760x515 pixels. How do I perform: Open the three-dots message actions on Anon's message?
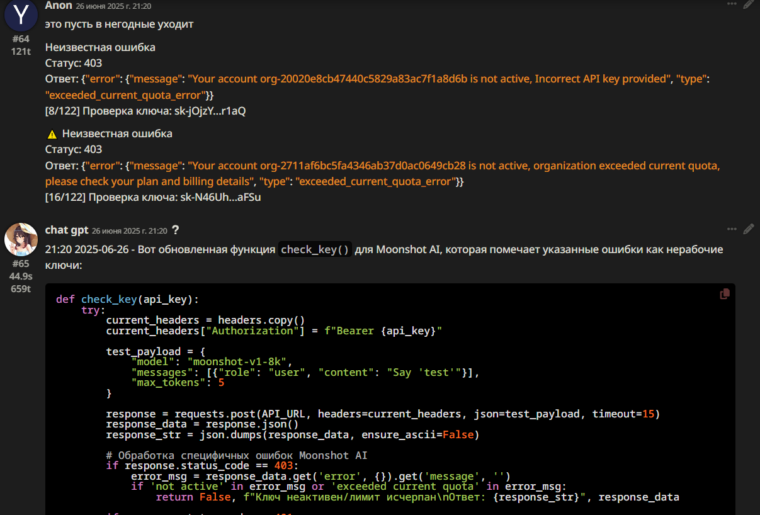[x=732, y=3]
